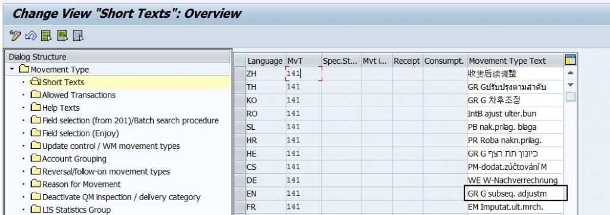Screen dimensions: 610x215
Task: Click the Movement Type Text column header
Action: coord(515,61)
